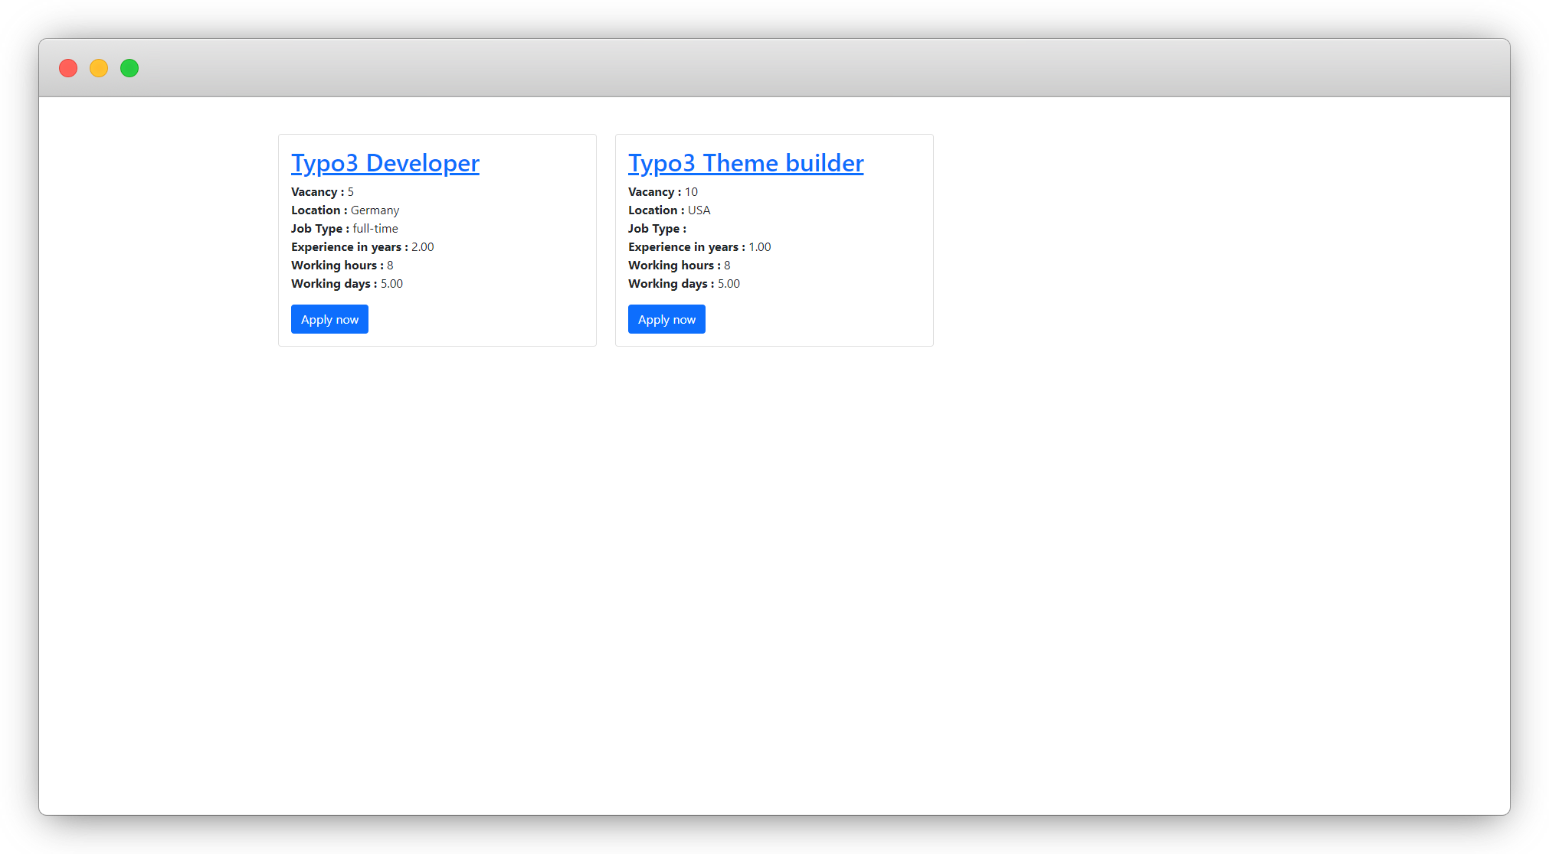Click the Location : Germany text
Viewport: 1549px width, 854px height.
[345, 210]
